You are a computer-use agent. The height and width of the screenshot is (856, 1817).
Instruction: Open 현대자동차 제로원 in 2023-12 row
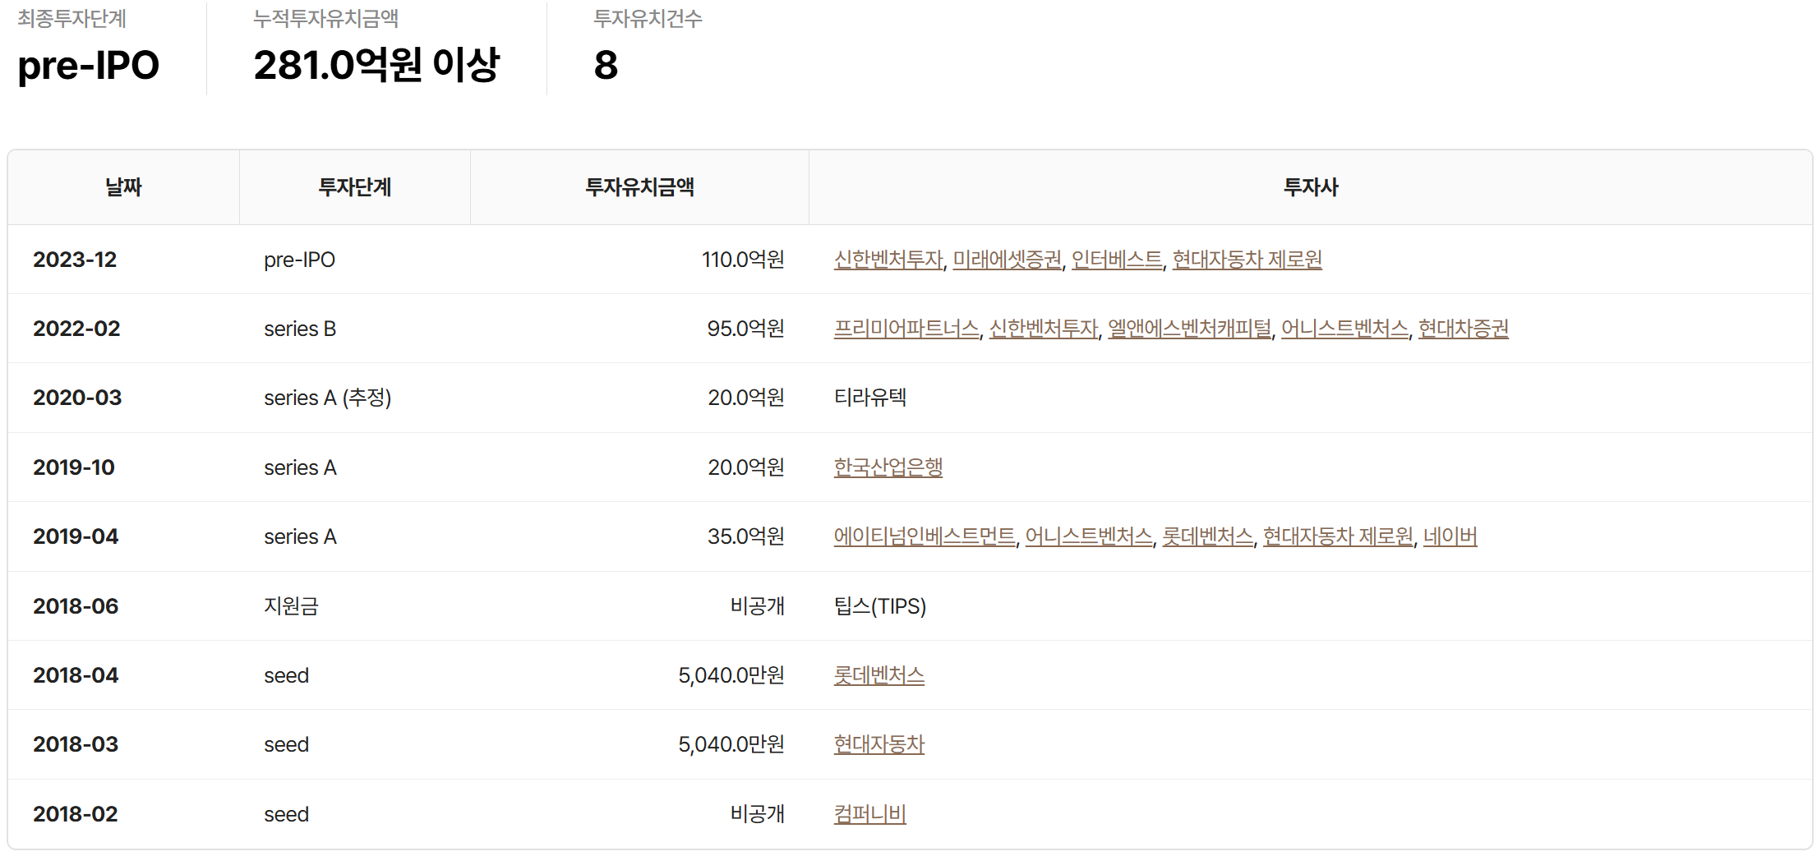click(x=1247, y=260)
